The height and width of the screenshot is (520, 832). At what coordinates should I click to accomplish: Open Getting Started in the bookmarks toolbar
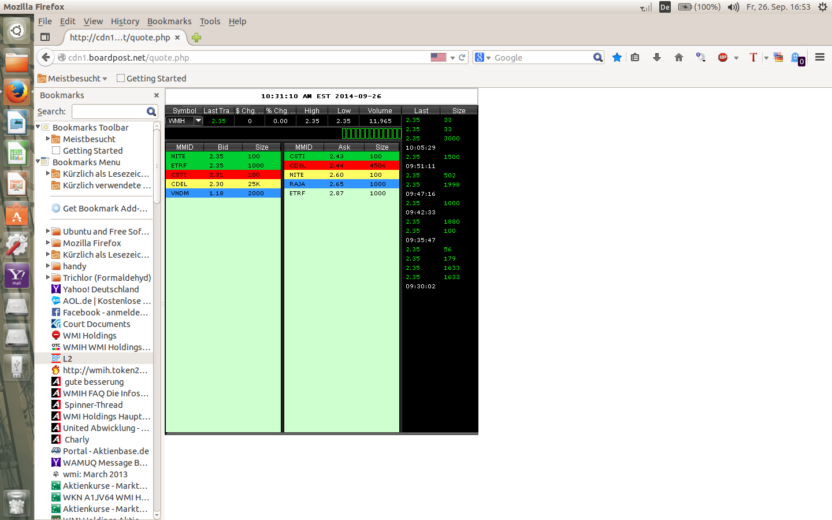(151, 79)
